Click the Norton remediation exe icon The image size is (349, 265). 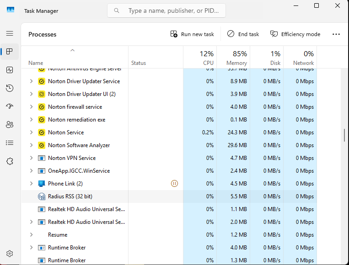[x=42, y=120]
